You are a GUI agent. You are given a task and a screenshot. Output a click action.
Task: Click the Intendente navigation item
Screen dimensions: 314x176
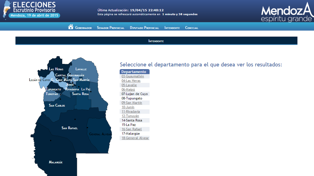point(172,27)
